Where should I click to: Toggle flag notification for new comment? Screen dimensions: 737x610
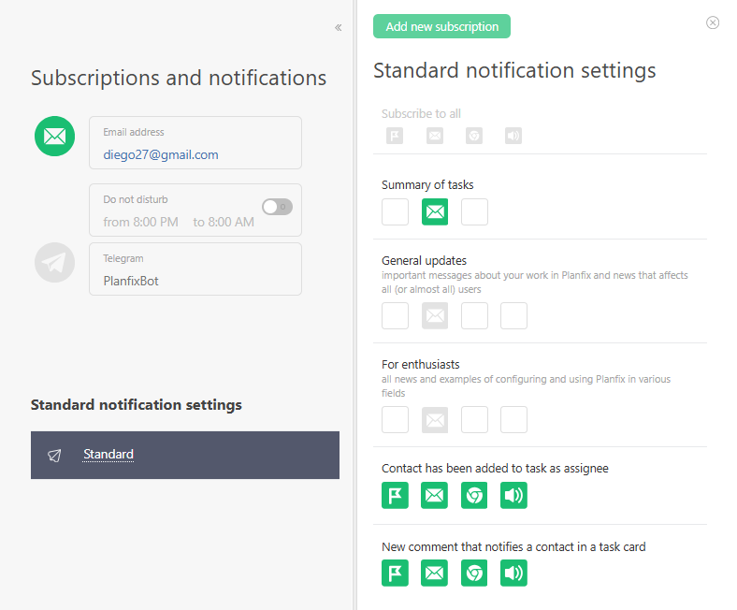[x=395, y=573]
